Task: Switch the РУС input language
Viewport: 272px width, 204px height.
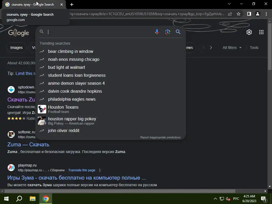Action: click(x=236, y=199)
